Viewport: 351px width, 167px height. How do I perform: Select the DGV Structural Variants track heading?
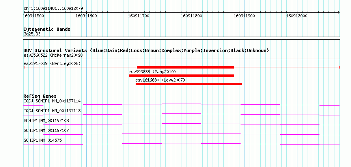146,50
